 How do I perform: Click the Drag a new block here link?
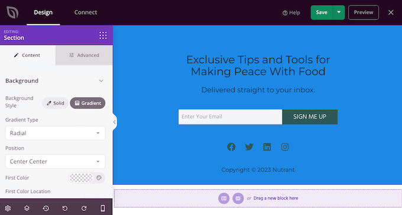point(276,198)
